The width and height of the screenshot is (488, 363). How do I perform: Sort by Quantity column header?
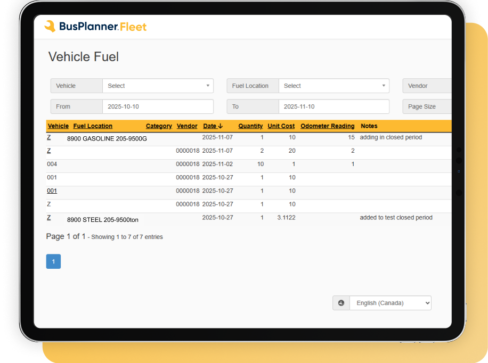coord(250,126)
